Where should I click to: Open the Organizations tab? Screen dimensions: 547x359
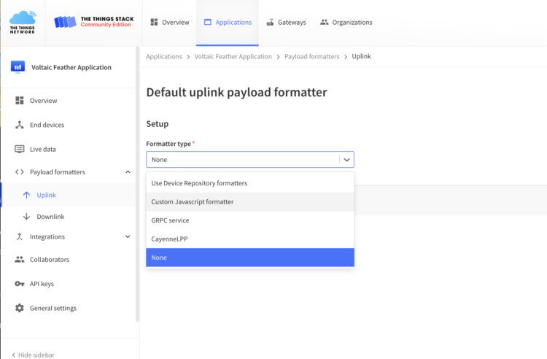click(346, 23)
